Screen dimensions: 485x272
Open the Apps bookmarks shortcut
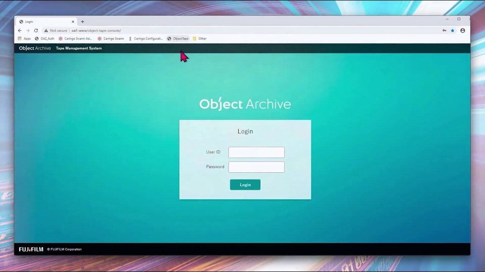coord(24,39)
